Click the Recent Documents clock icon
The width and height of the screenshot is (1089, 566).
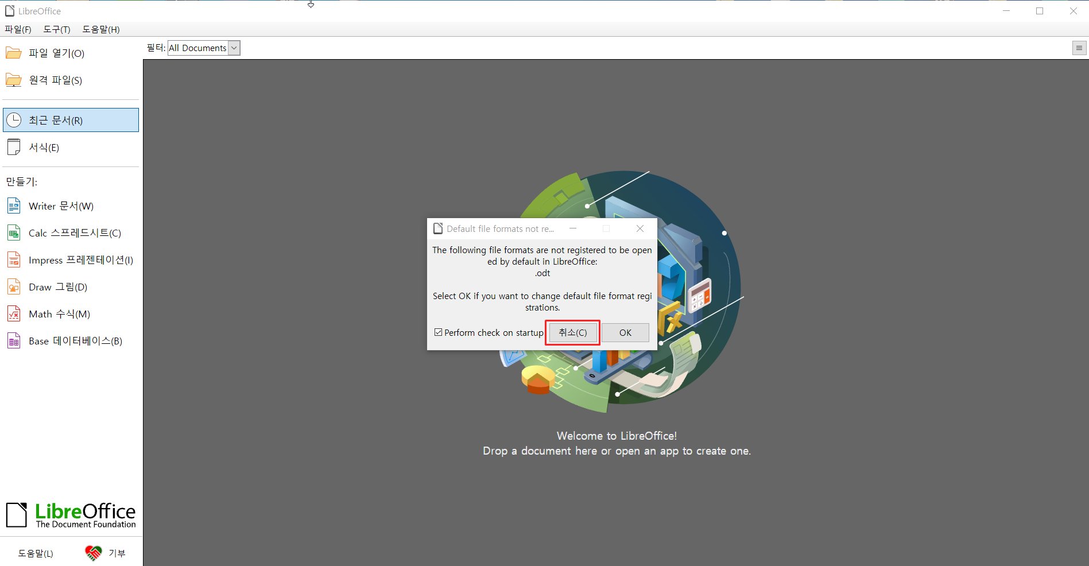tap(14, 120)
